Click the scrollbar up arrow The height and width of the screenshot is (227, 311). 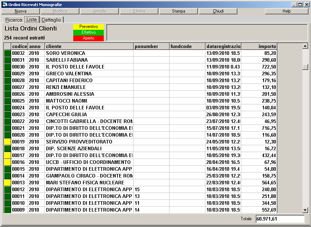(x=305, y=46)
